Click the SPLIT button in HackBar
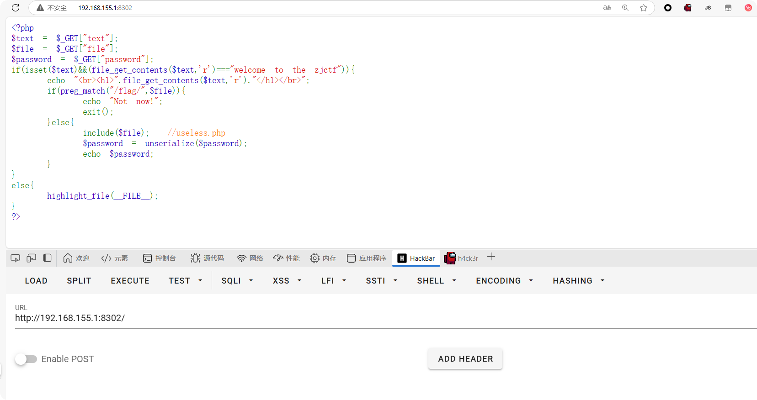Image resolution: width=757 pixels, height=400 pixels. click(79, 281)
